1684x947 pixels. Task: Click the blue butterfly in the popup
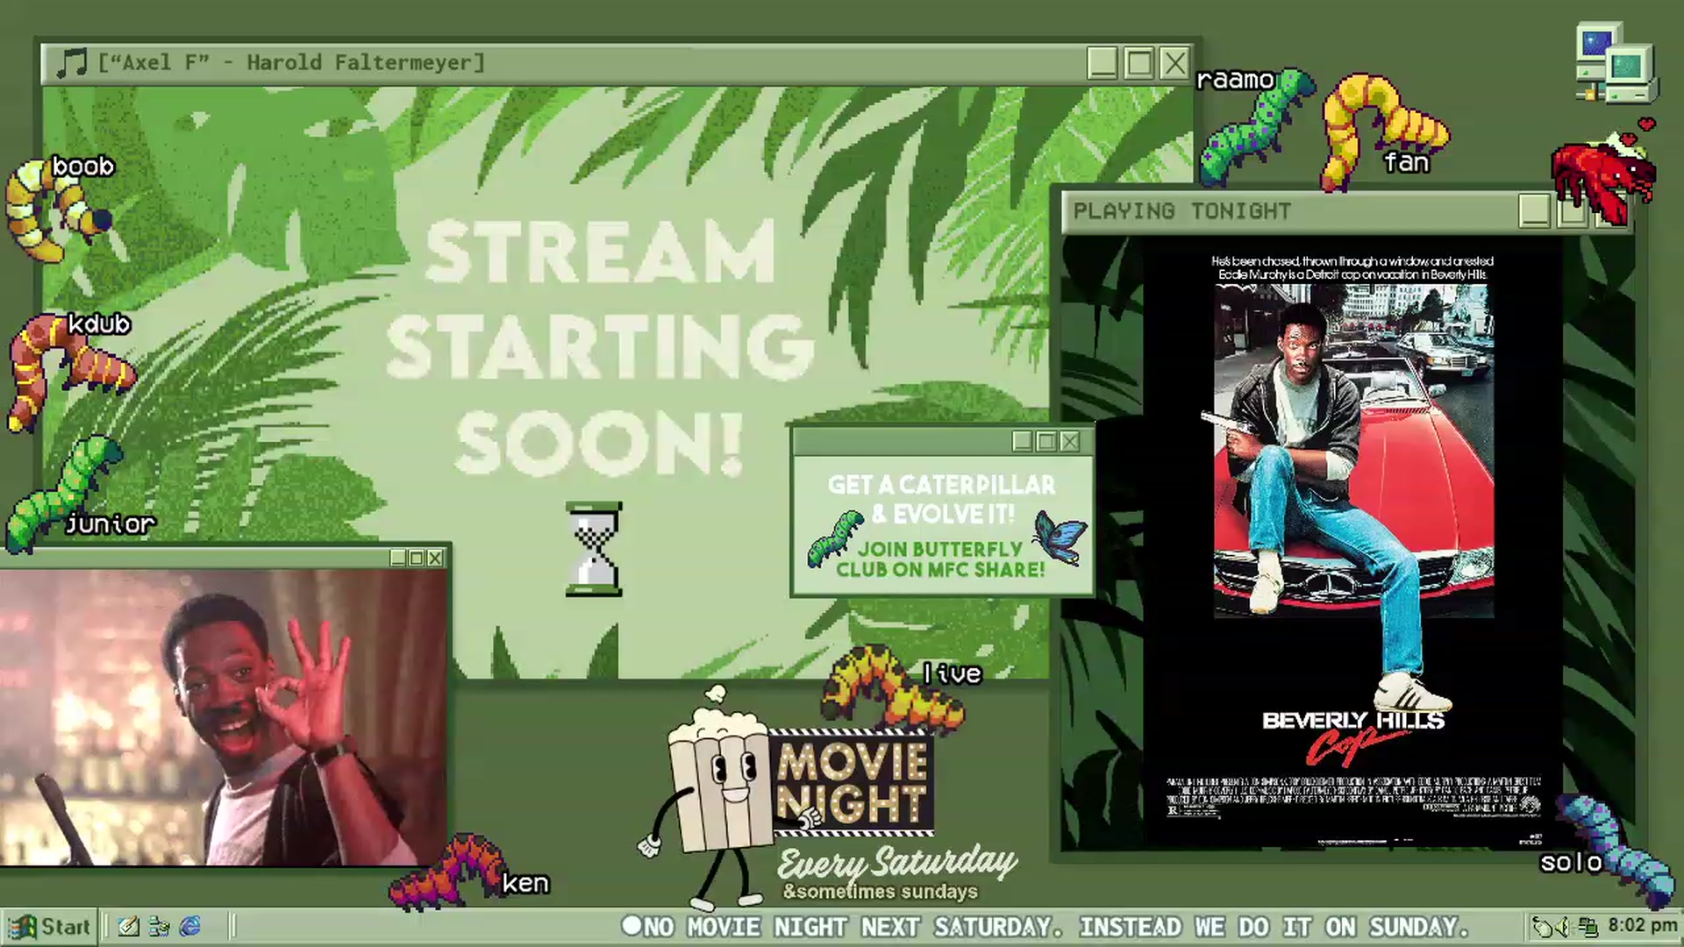(x=1060, y=537)
